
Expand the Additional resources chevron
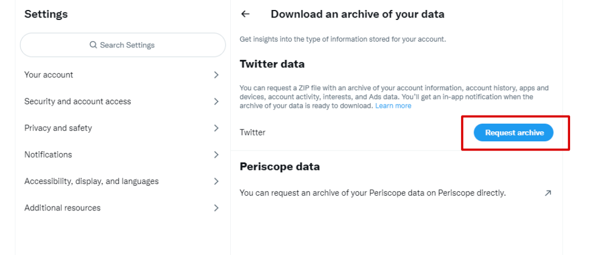pos(216,208)
